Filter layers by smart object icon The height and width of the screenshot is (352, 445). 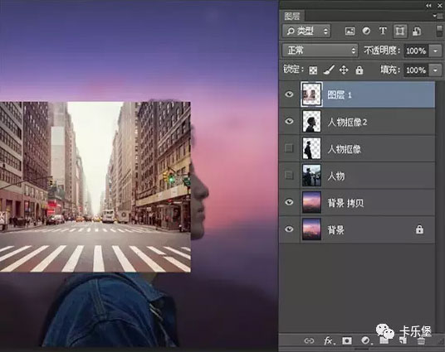point(416,31)
